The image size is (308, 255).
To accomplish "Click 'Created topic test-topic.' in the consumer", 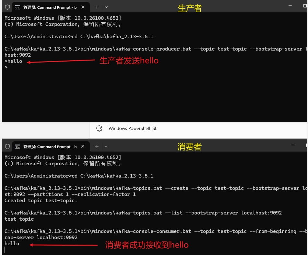I will 41,201.
